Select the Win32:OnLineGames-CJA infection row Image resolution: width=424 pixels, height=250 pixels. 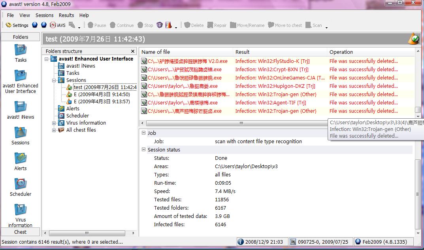(x=277, y=78)
